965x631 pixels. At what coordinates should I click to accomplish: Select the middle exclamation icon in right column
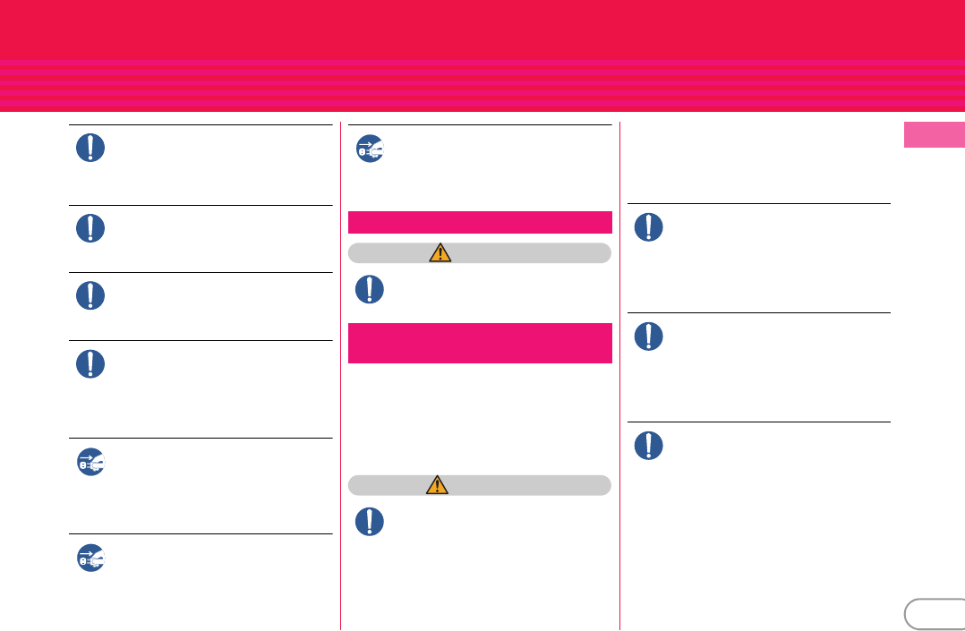(x=649, y=337)
